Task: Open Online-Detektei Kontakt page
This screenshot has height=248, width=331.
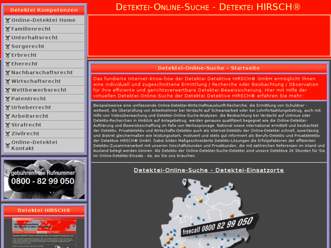Action: click(x=44, y=146)
